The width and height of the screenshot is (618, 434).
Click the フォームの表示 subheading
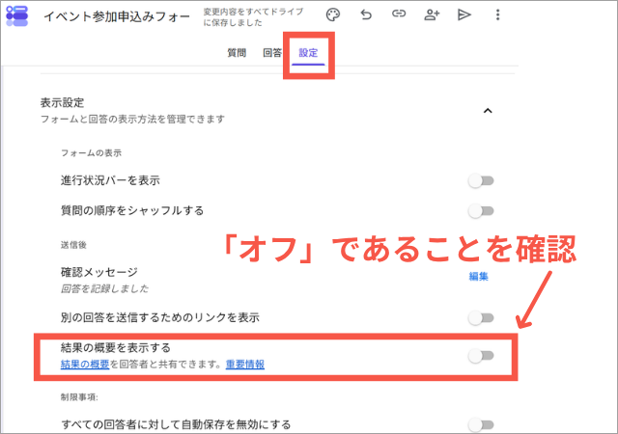pos(91,152)
